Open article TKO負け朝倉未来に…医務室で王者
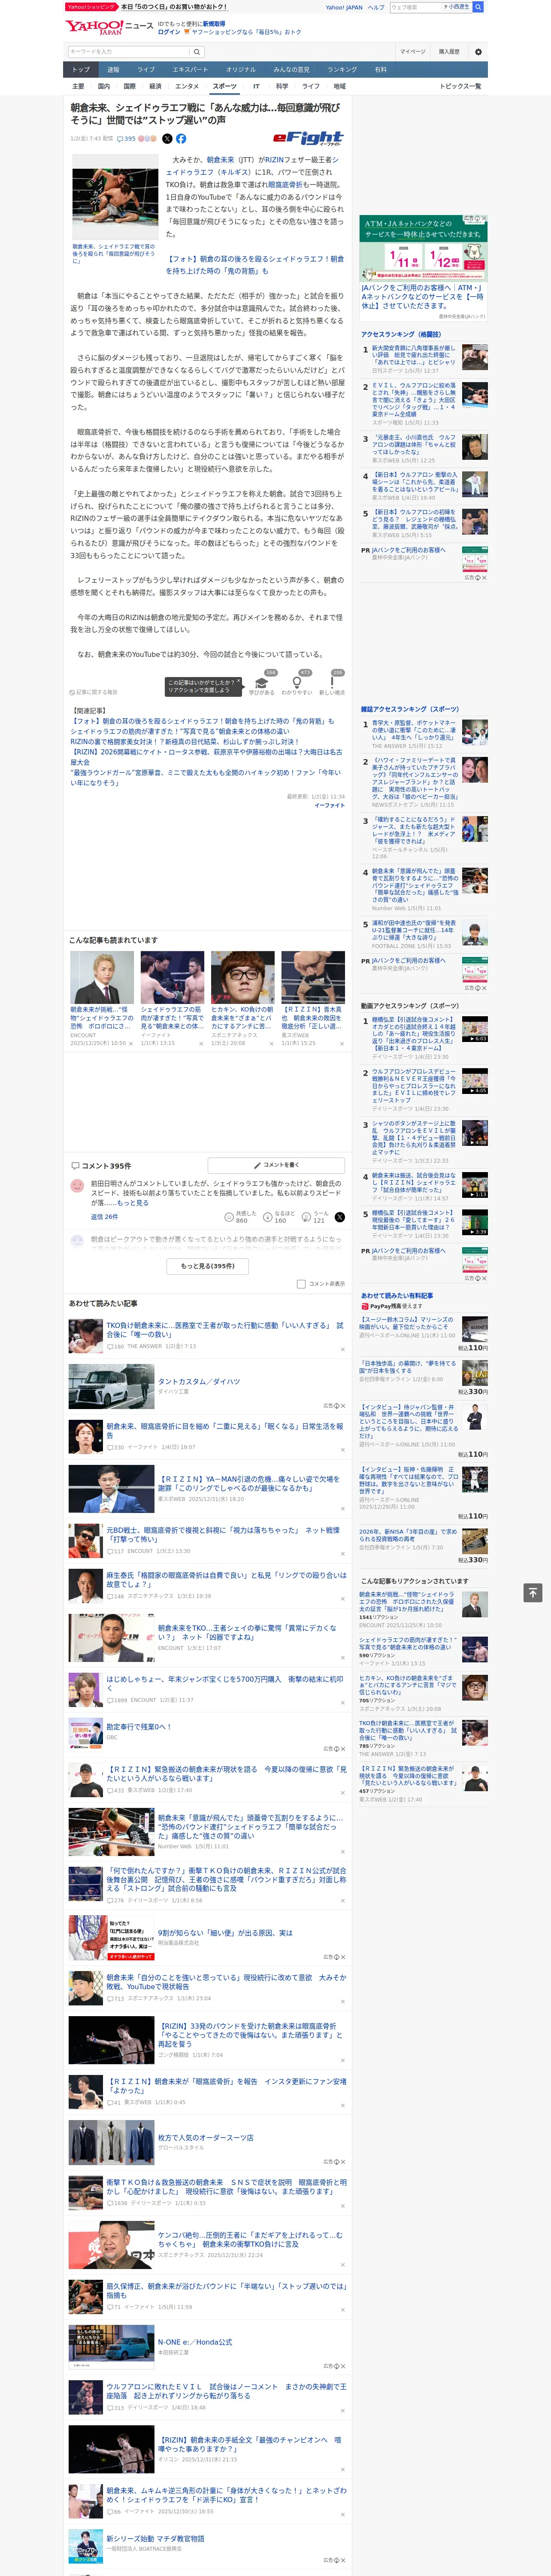 pyautogui.click(x=224, y=1330)
